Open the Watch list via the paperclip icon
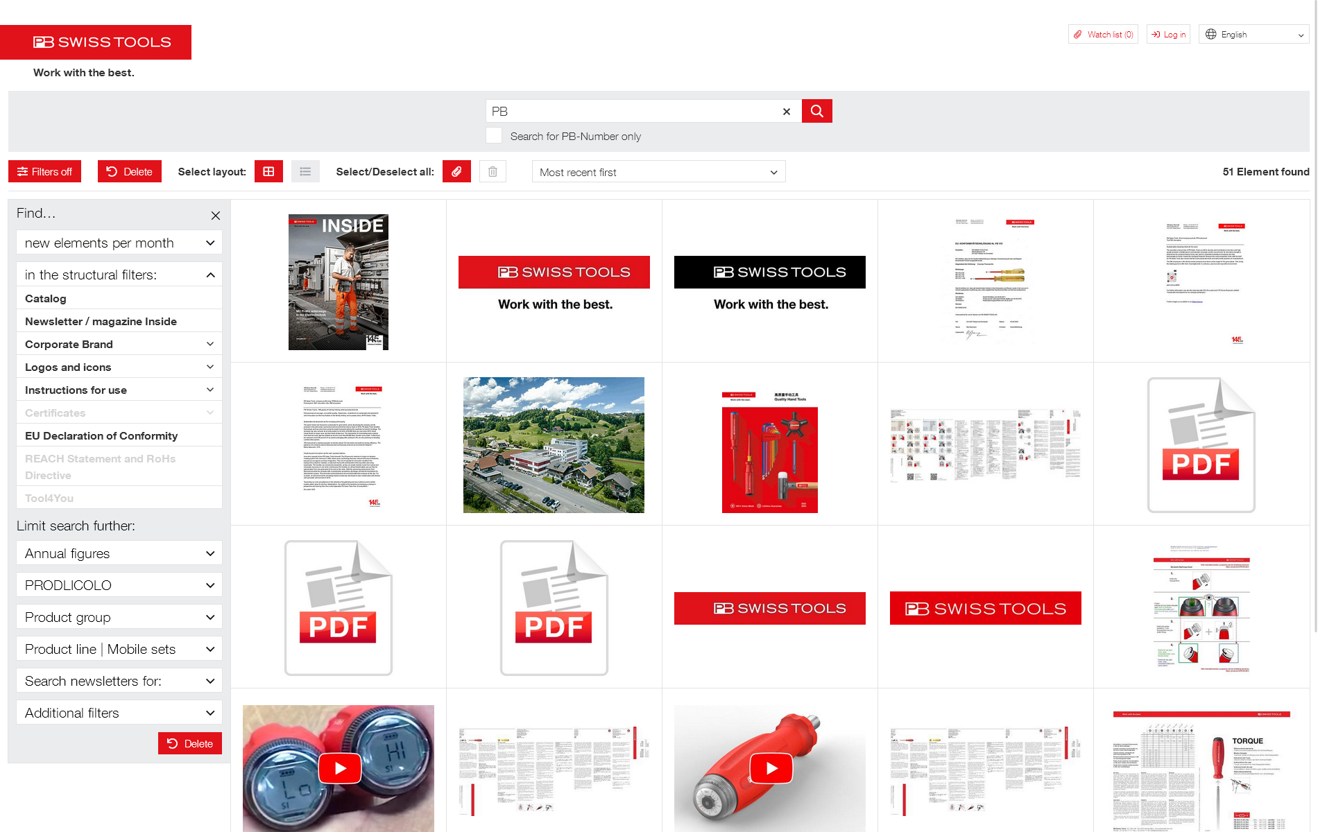 coord(1103,34)
